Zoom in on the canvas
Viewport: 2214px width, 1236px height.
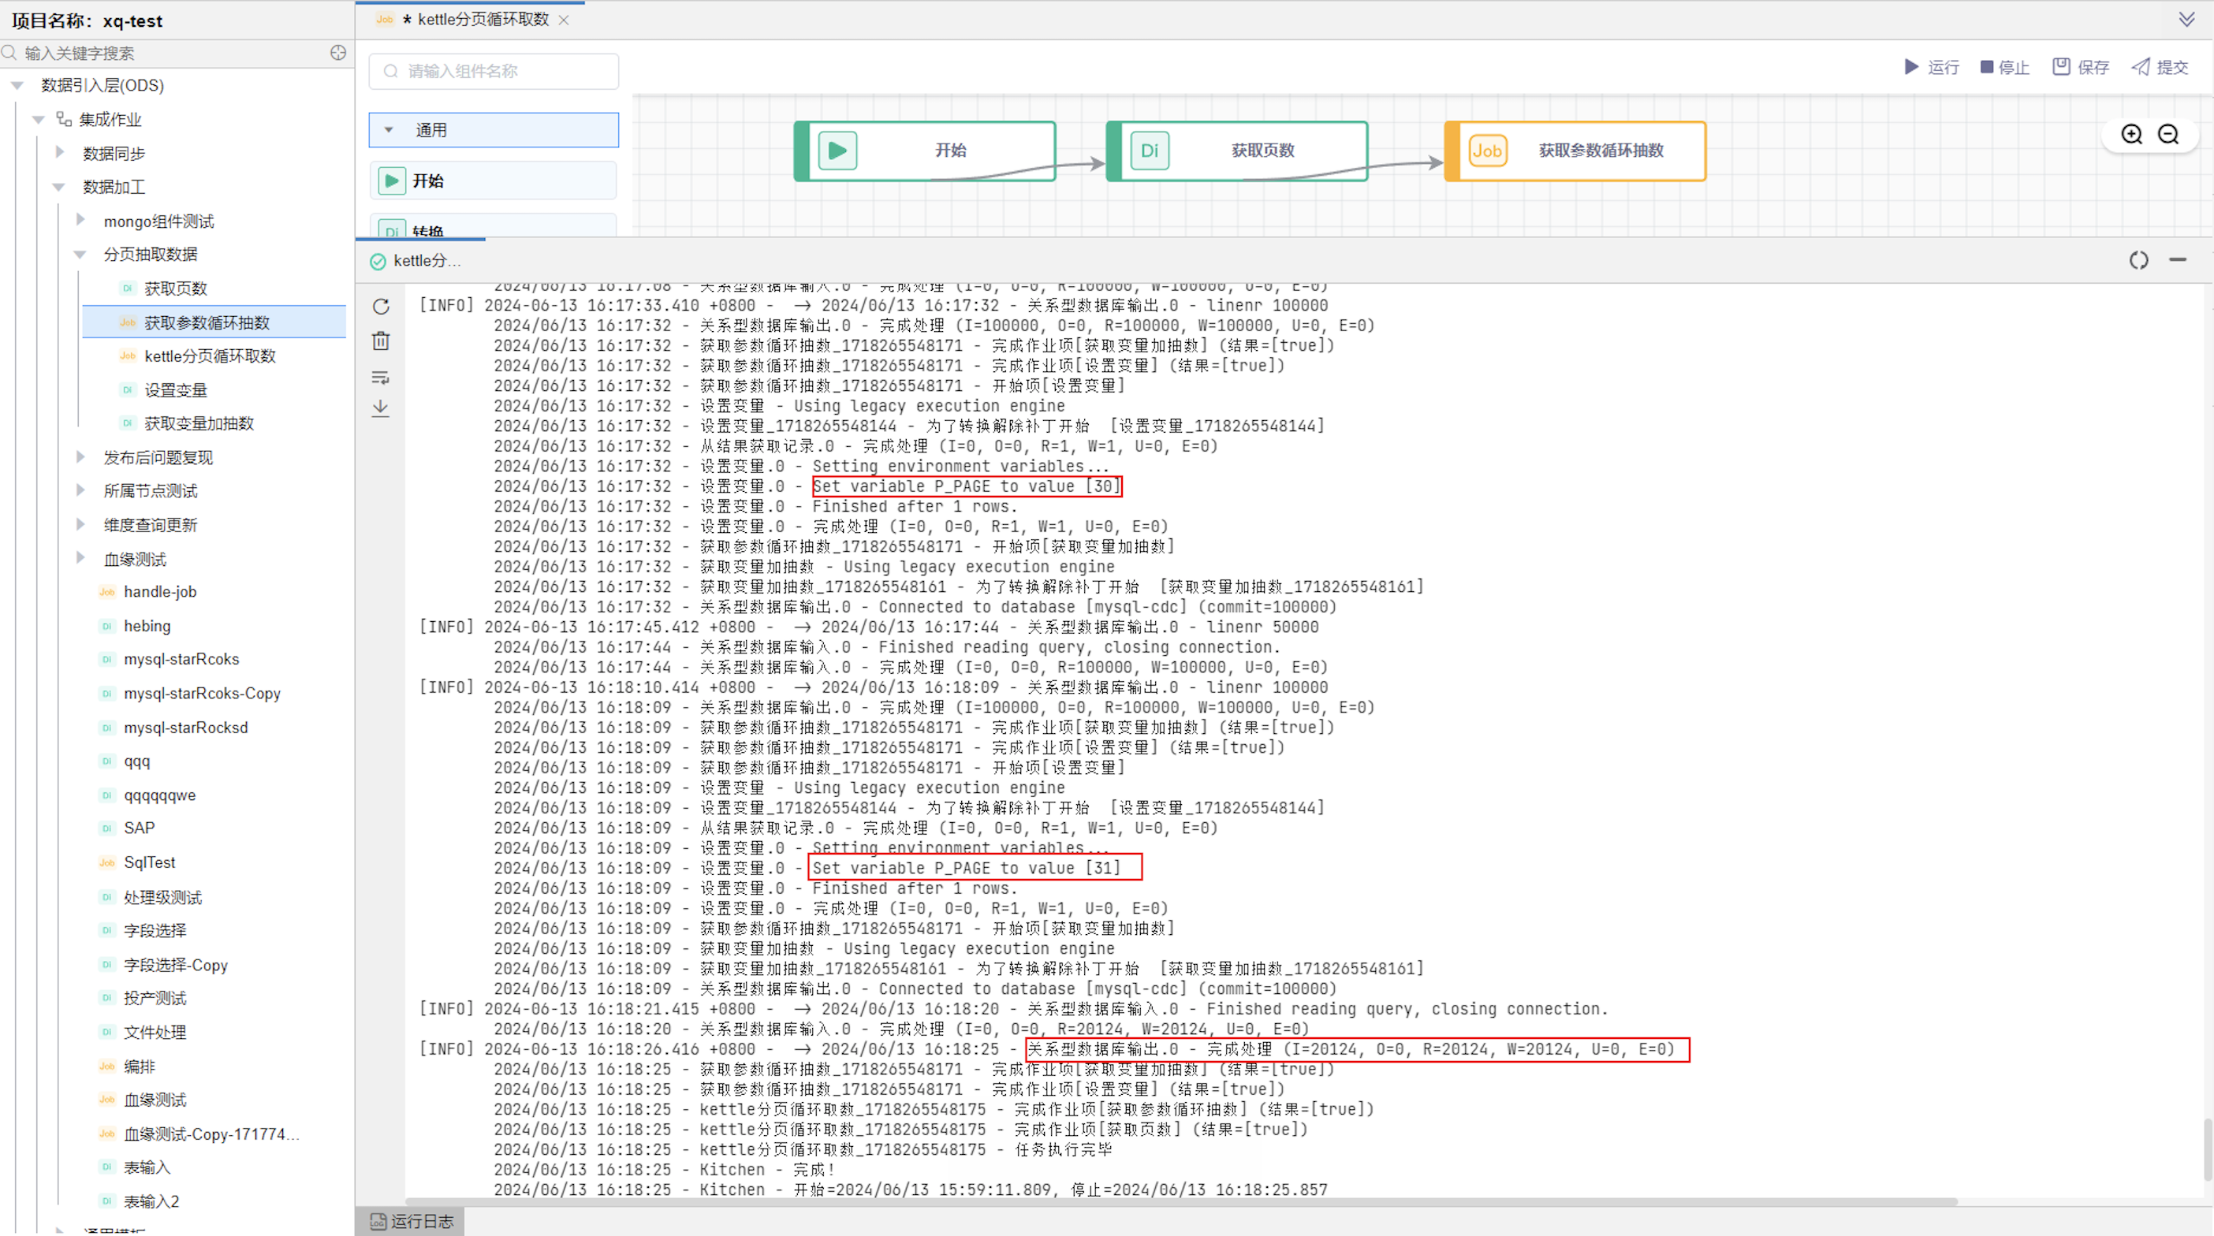pos(2131,134)
